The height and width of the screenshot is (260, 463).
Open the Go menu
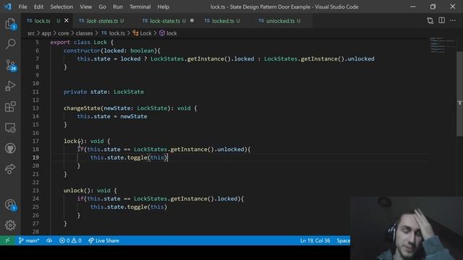[102, 6]
